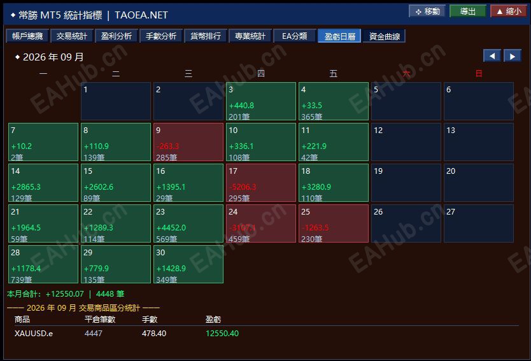Click day 20 cell

coord(479,183)
